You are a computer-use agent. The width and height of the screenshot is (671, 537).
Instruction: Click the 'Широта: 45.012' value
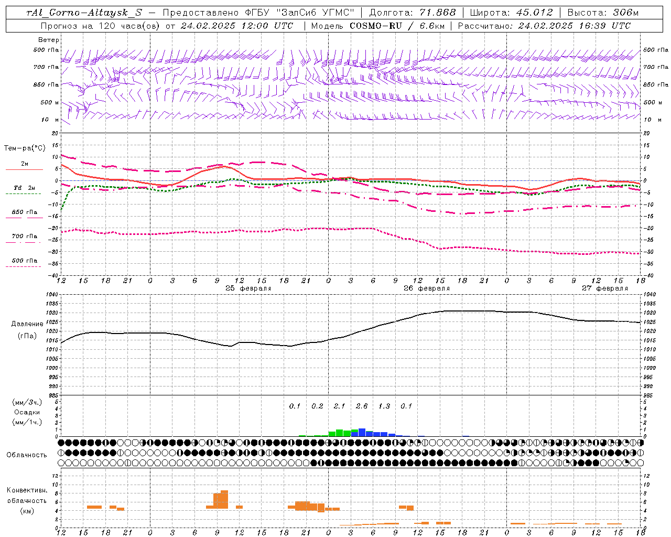511,13
